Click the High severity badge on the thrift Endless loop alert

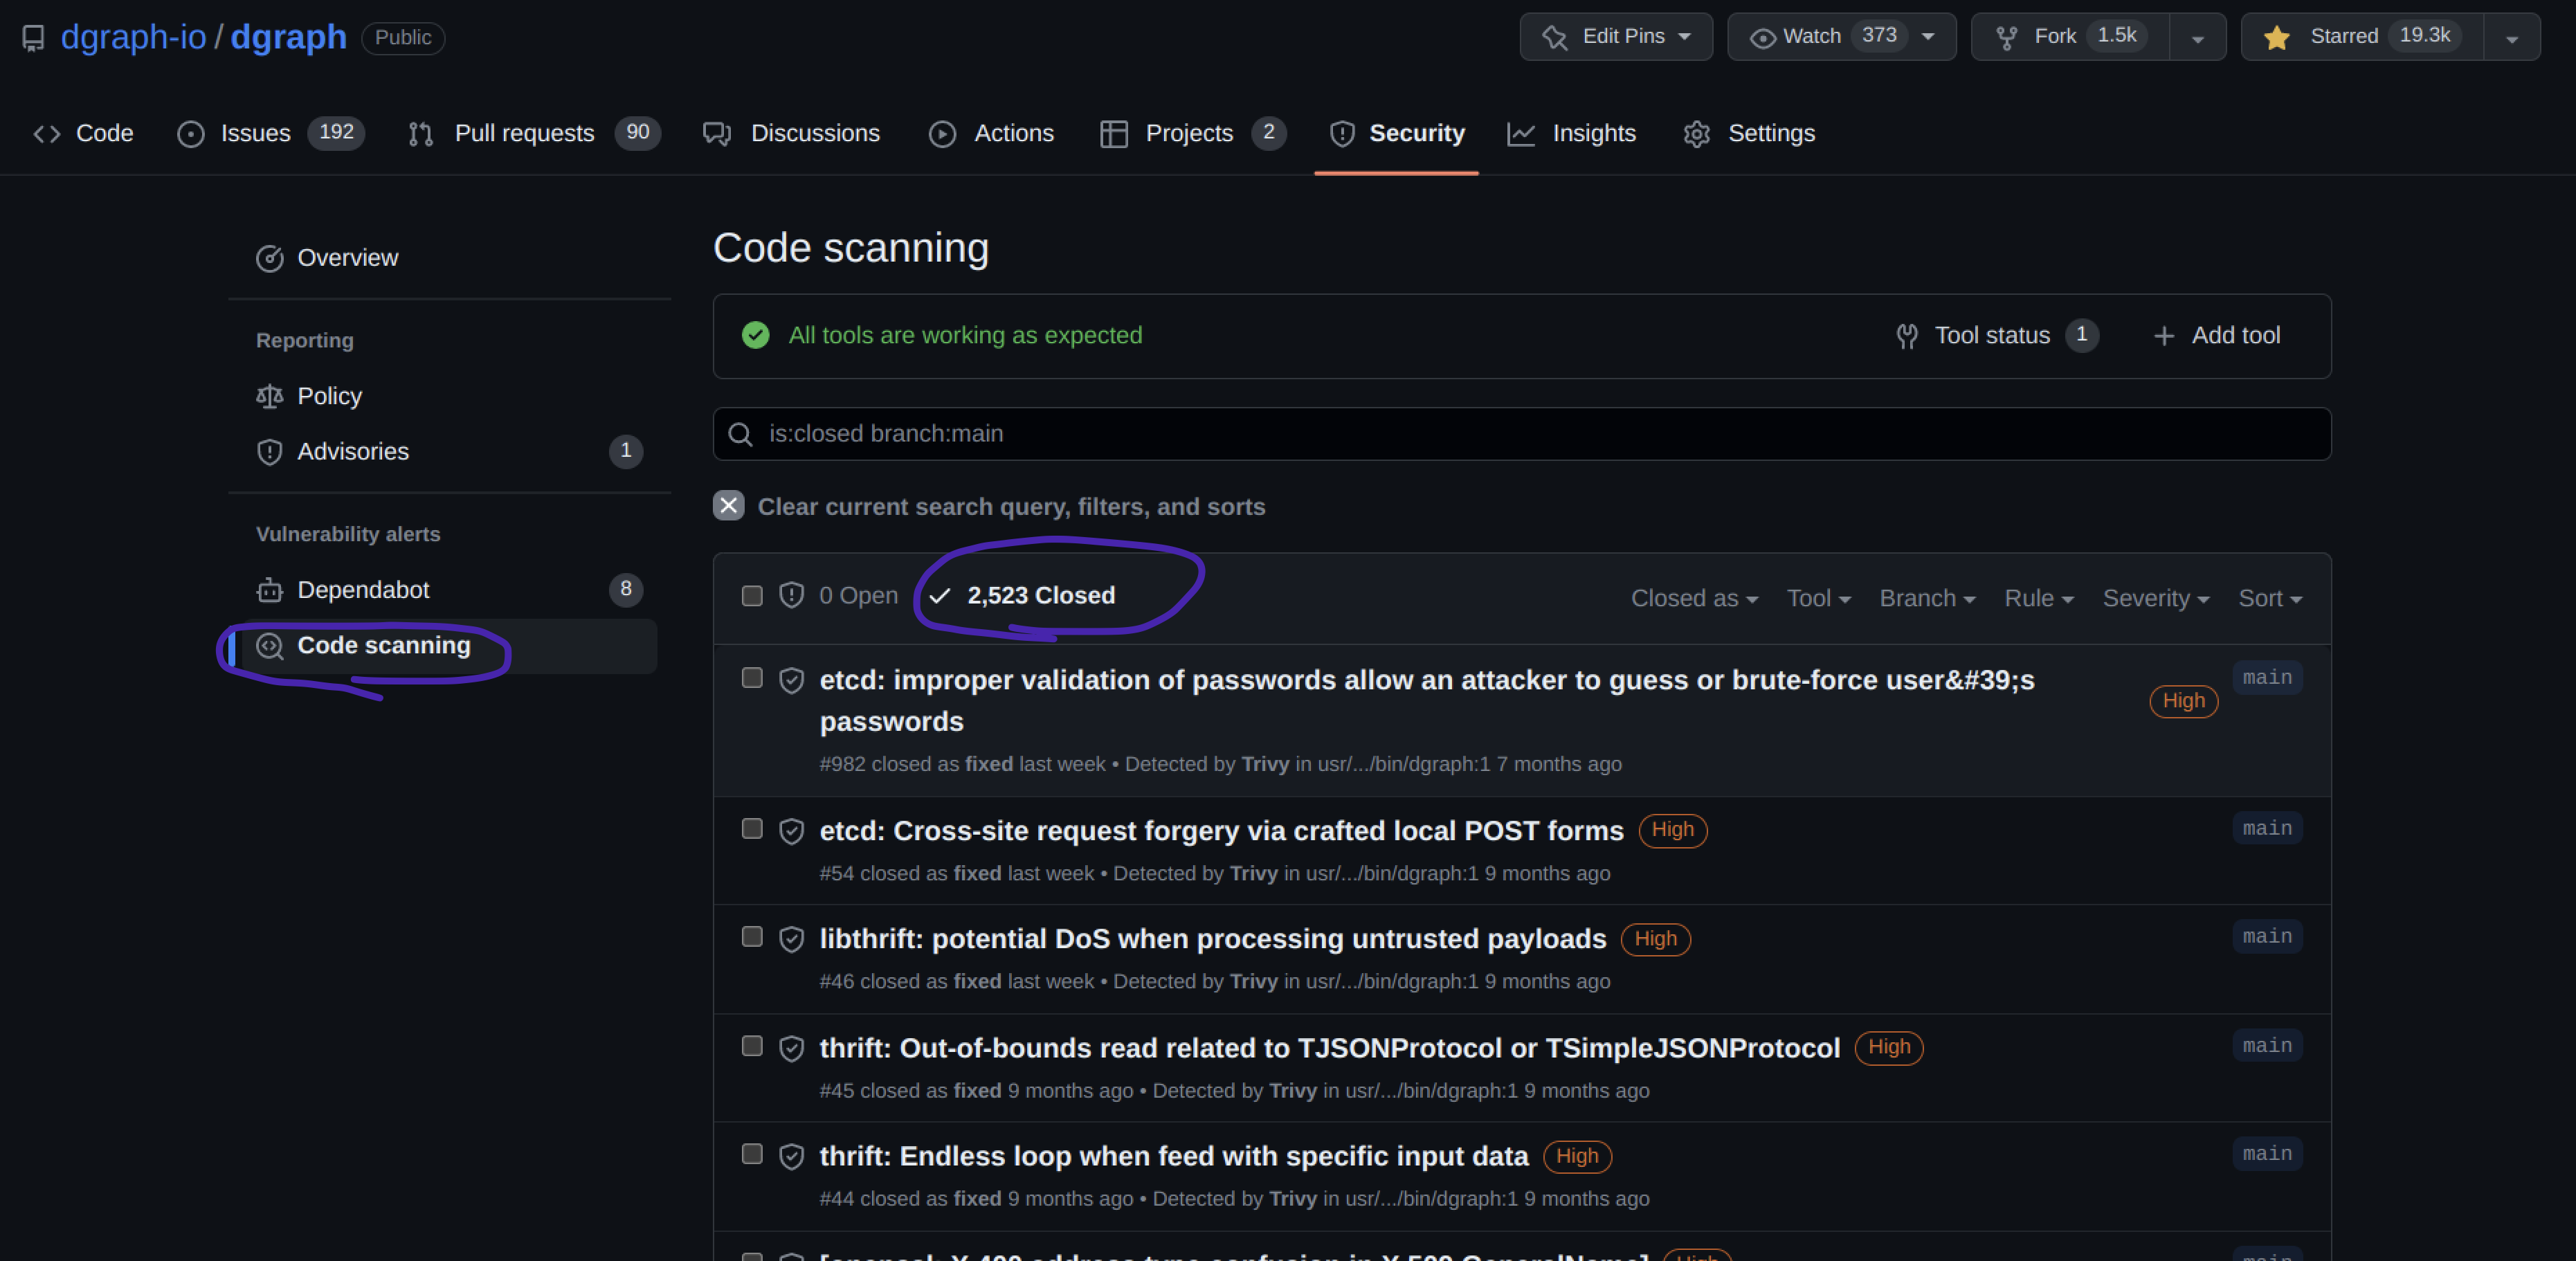[1577, 1157]
